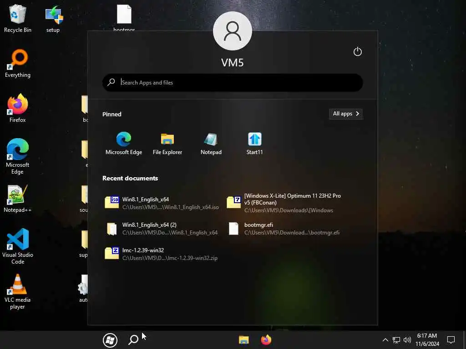Open recent file lmc-1.2.39-win32 zip
466x349 pixels.
162,254
